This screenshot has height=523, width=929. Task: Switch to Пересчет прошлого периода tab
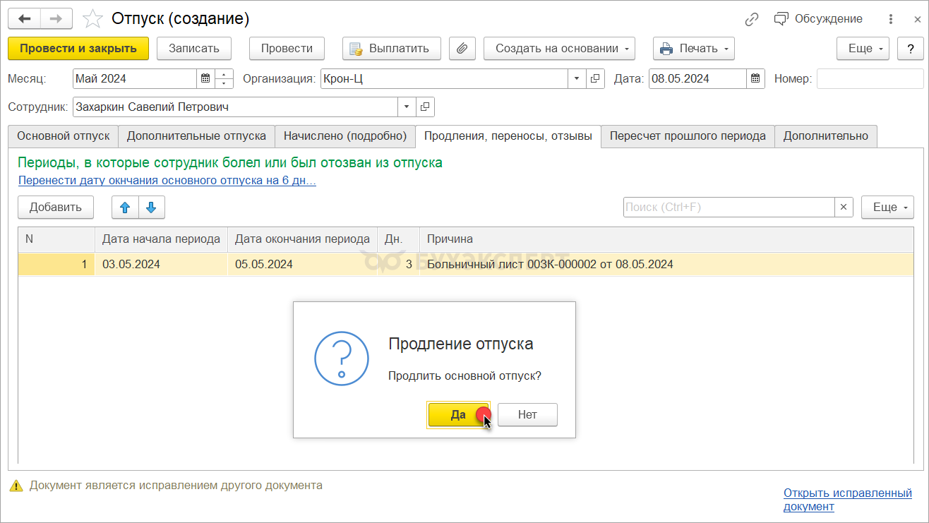pos(688,136)
